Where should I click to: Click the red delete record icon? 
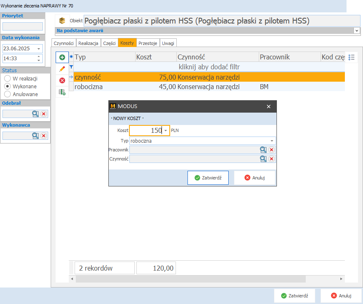pyautogui.click(x=62, y=80)
